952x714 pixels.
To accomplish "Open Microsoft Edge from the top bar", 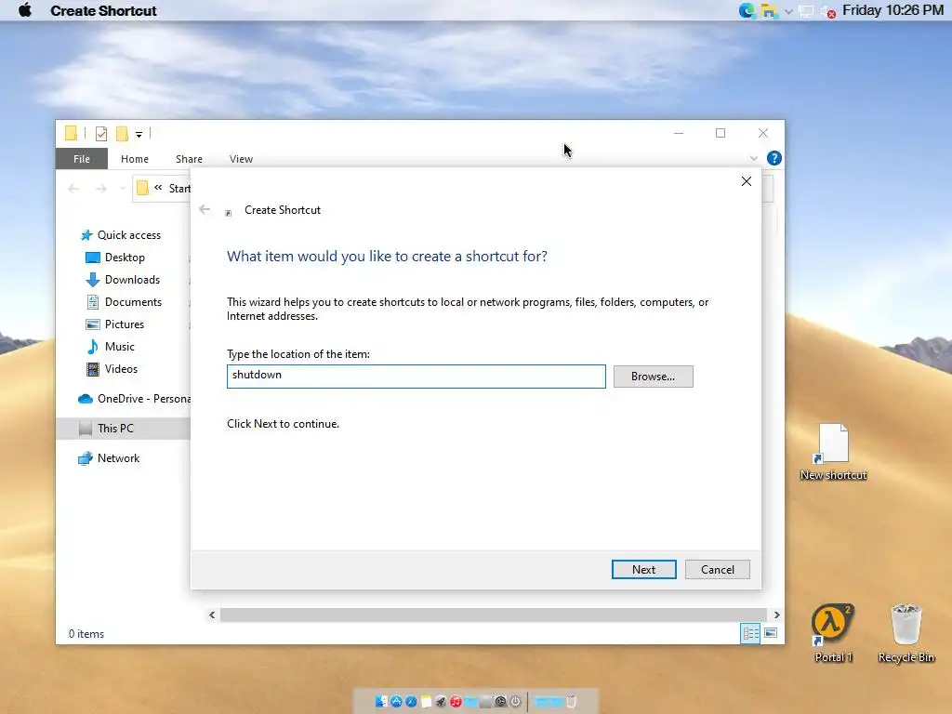I will [747, 10].
